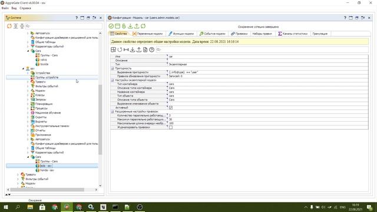Open the Вид menu

pyautogui.click(x=14, y=8)
